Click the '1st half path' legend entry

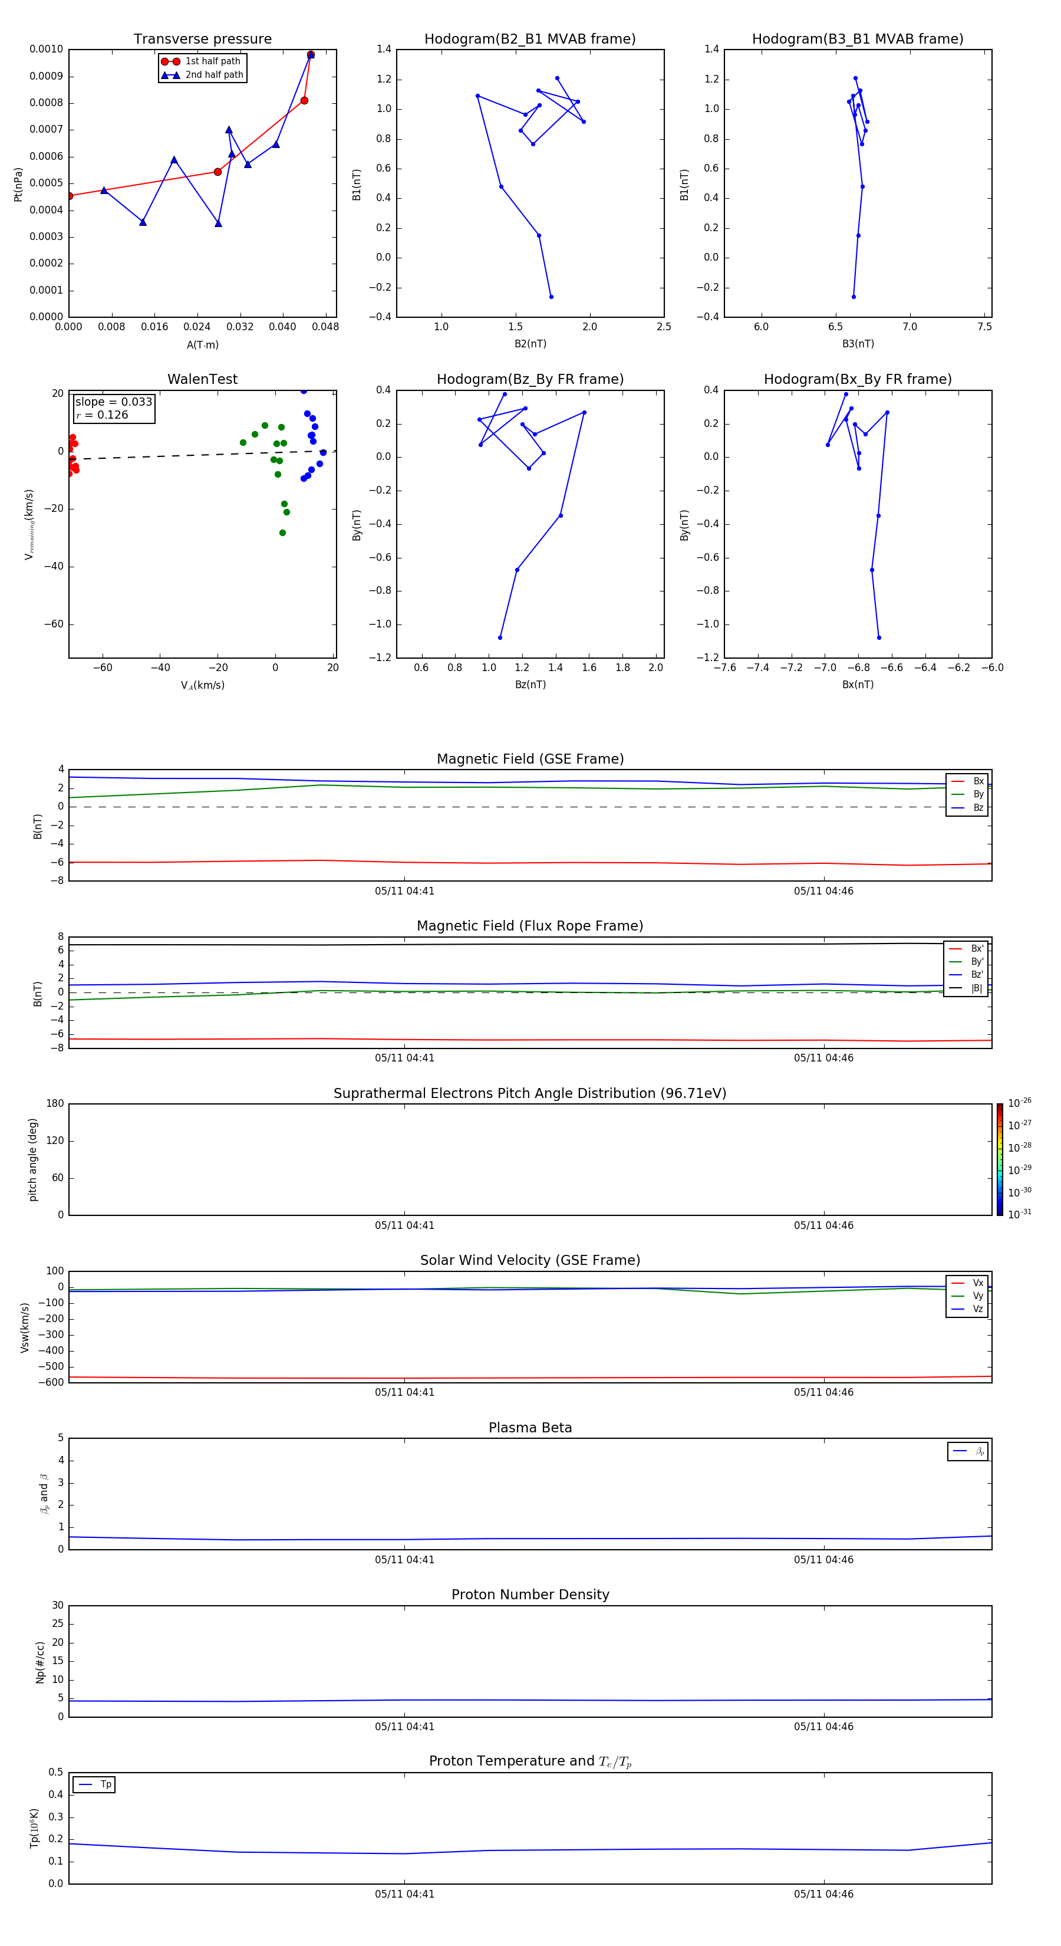click(202, 61)
